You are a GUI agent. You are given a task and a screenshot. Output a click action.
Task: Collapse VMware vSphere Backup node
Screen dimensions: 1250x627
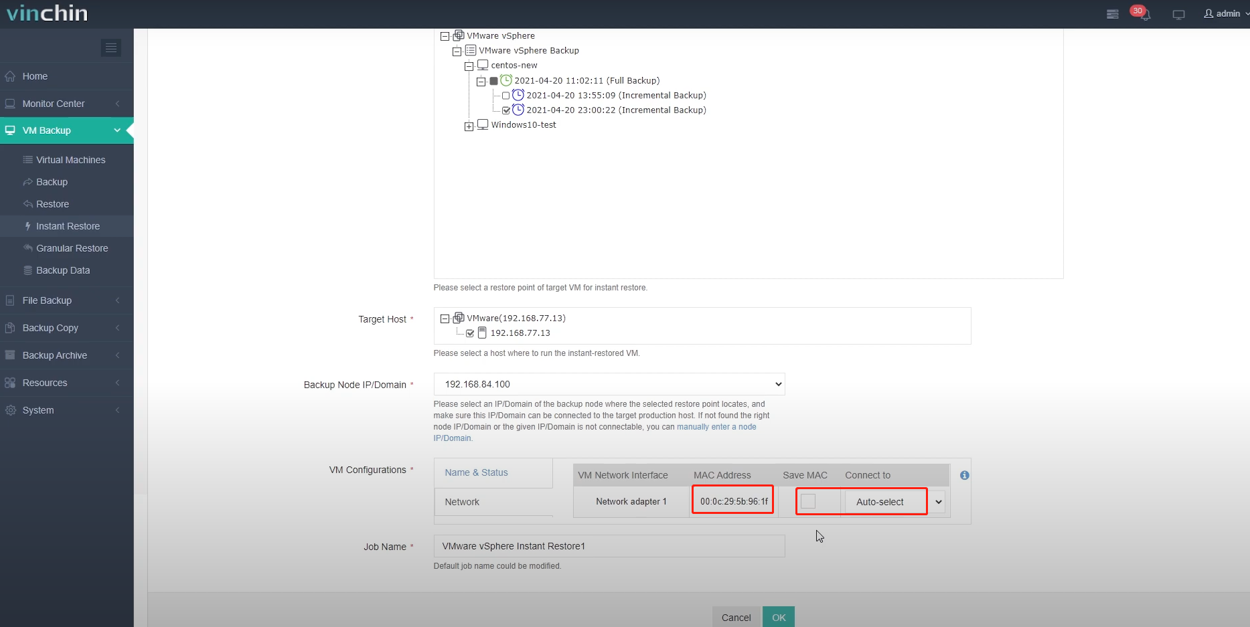[457, 52]
